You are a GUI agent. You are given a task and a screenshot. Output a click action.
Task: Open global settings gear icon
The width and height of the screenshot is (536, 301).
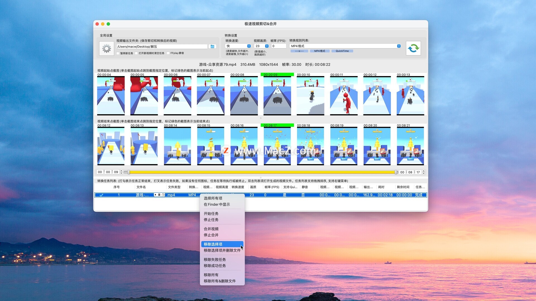pos(106,48)
